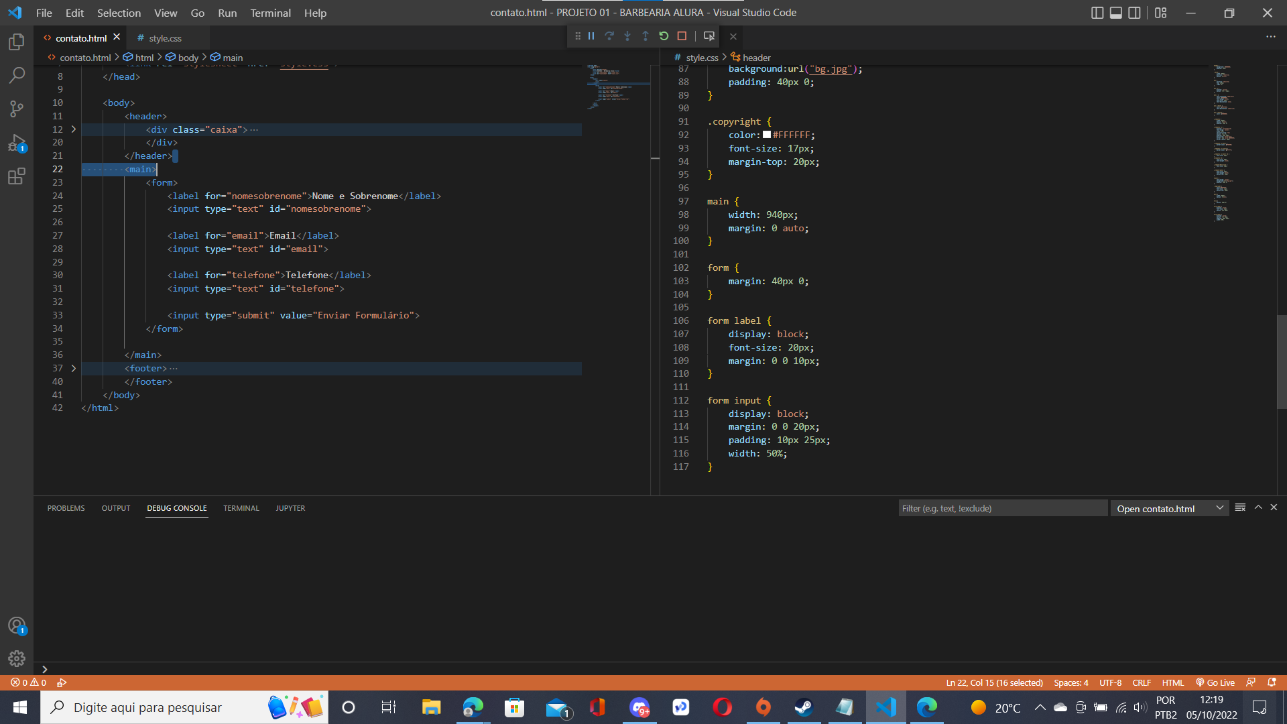
Task: Click errors and warnings status indicator
Action: coord(28,682)
